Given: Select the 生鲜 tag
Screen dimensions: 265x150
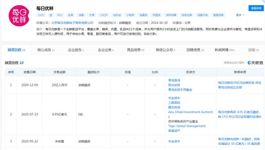Looking at the screenshot, I should coord(71,15).
